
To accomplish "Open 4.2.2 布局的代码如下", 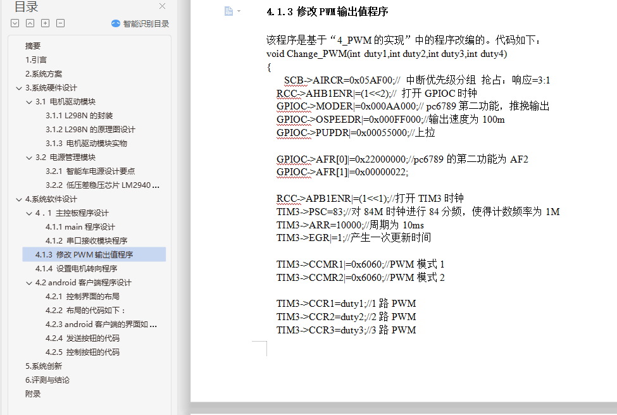I will 85,311.
